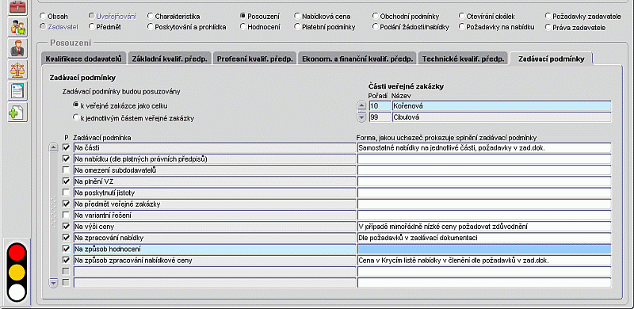Select Požadavky zadavatele radio option
The height and width of the screenshot is (309, 634).
pyautogui.click(x=548, y=17)
